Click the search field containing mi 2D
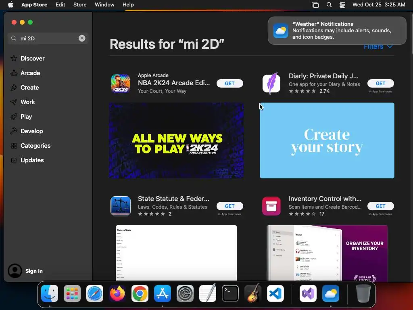This screenshot has width=413, height=310. click(48, 38)
